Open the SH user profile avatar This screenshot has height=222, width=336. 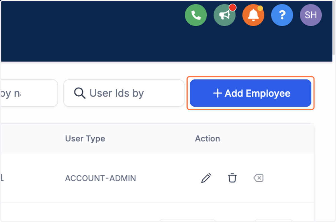coord(311,15)
